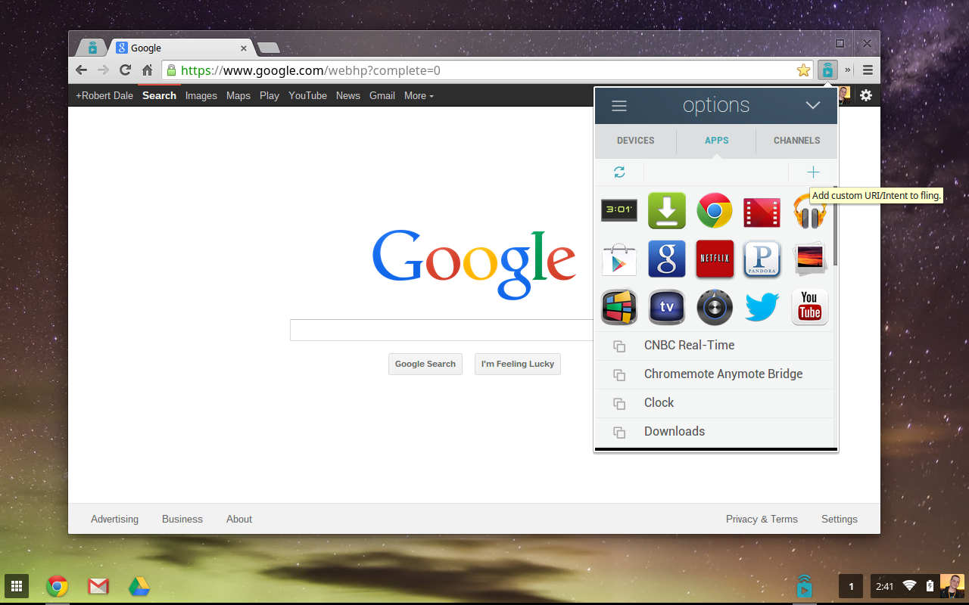Viewport: 969px width, 605px height.
Task: Launch Chrome from the shelf
Action: click(57, 585)
